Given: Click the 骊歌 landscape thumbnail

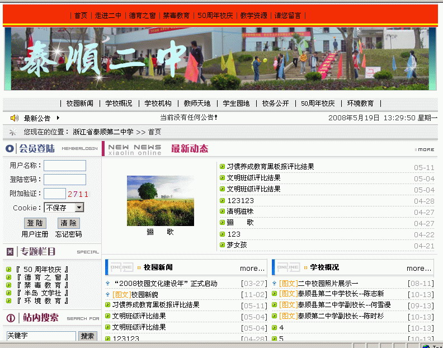Looking at the screenshot, I should (x=161, y=201).
